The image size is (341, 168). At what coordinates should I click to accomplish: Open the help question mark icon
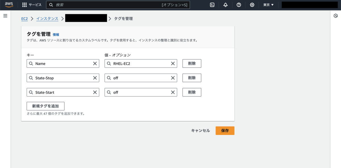click(x=239, y=5)
